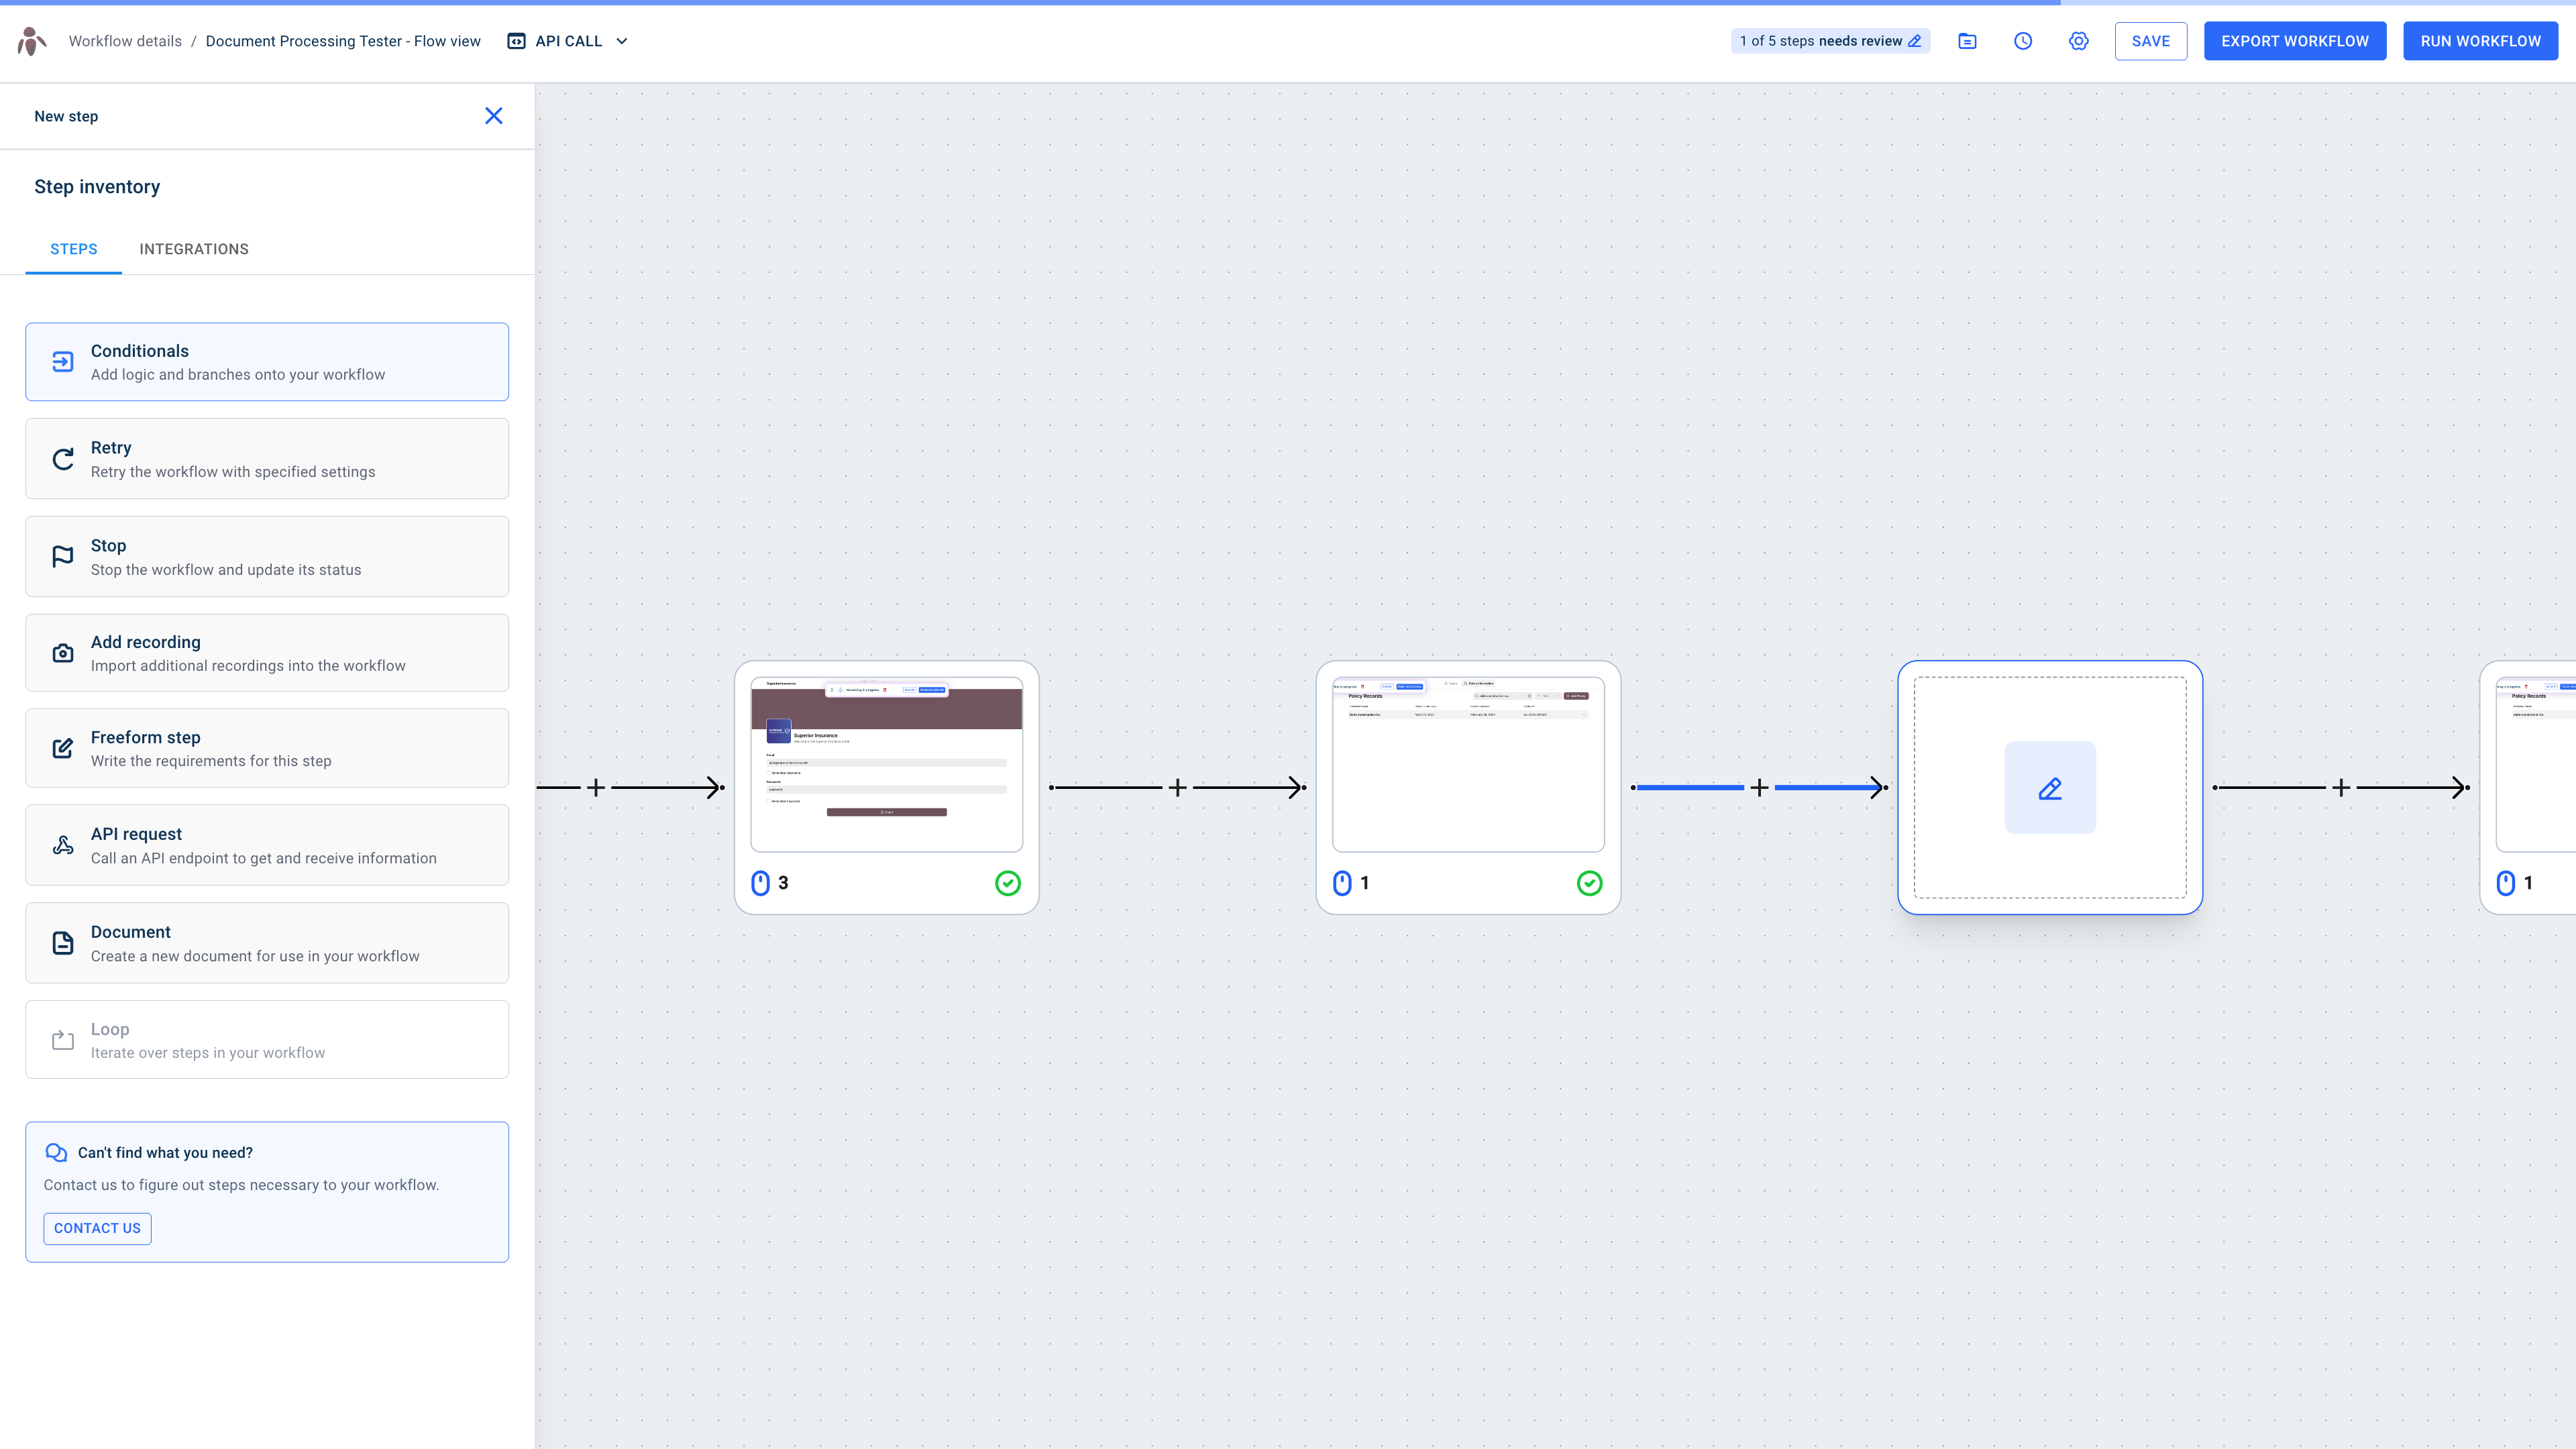Click the pencil icon beside 'needs review' badge
Viewport: 2576px width, 1449px height.
point(1916,41)
